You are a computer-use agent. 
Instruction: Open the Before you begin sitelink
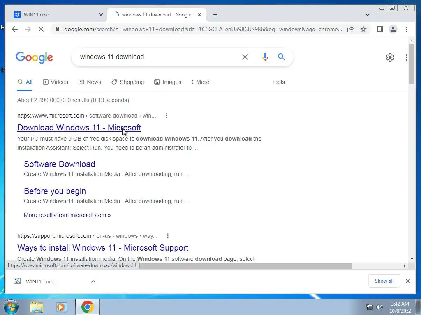point(55,191)
